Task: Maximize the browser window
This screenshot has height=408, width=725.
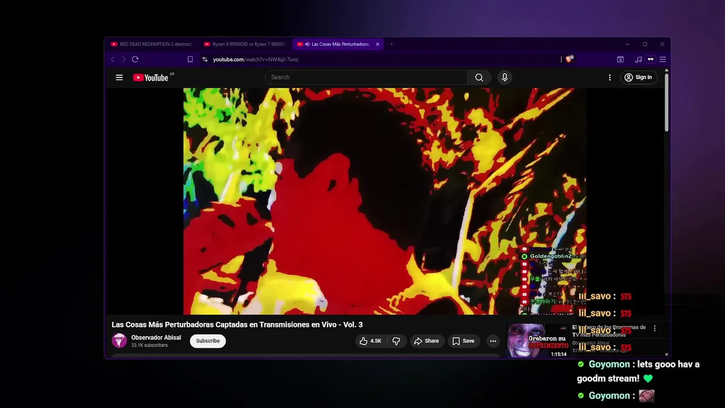Action: (x=645, y=44)
